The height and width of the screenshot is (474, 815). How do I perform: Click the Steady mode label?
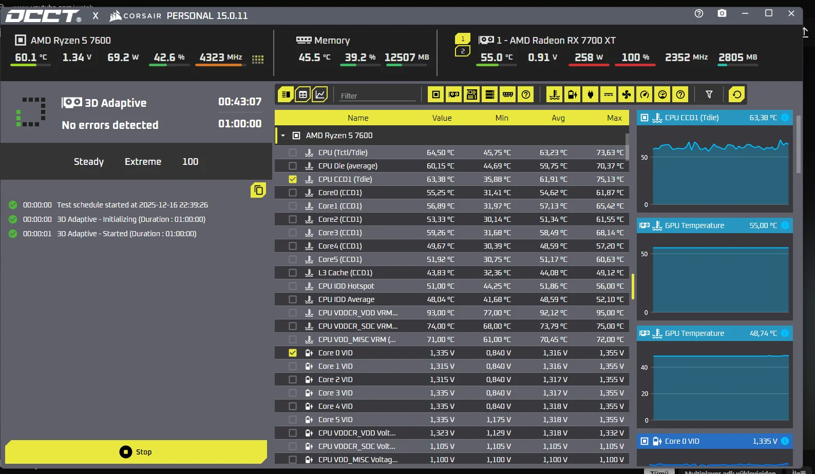tap(89, 162)
